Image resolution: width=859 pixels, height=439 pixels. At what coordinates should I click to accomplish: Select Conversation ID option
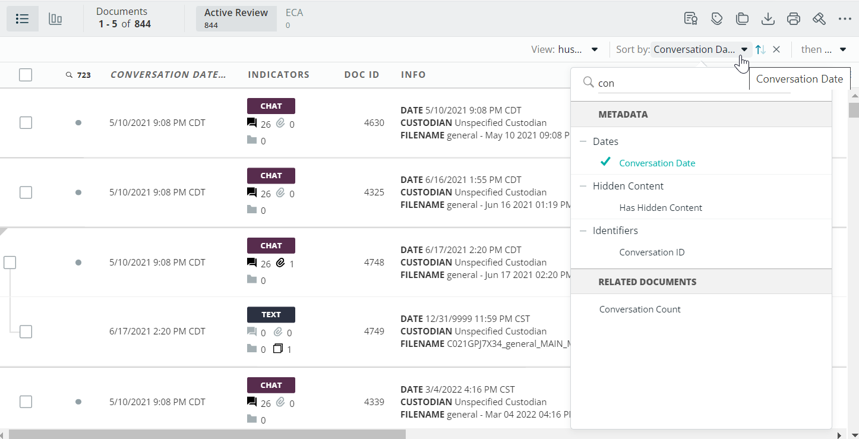pos(652,252)
